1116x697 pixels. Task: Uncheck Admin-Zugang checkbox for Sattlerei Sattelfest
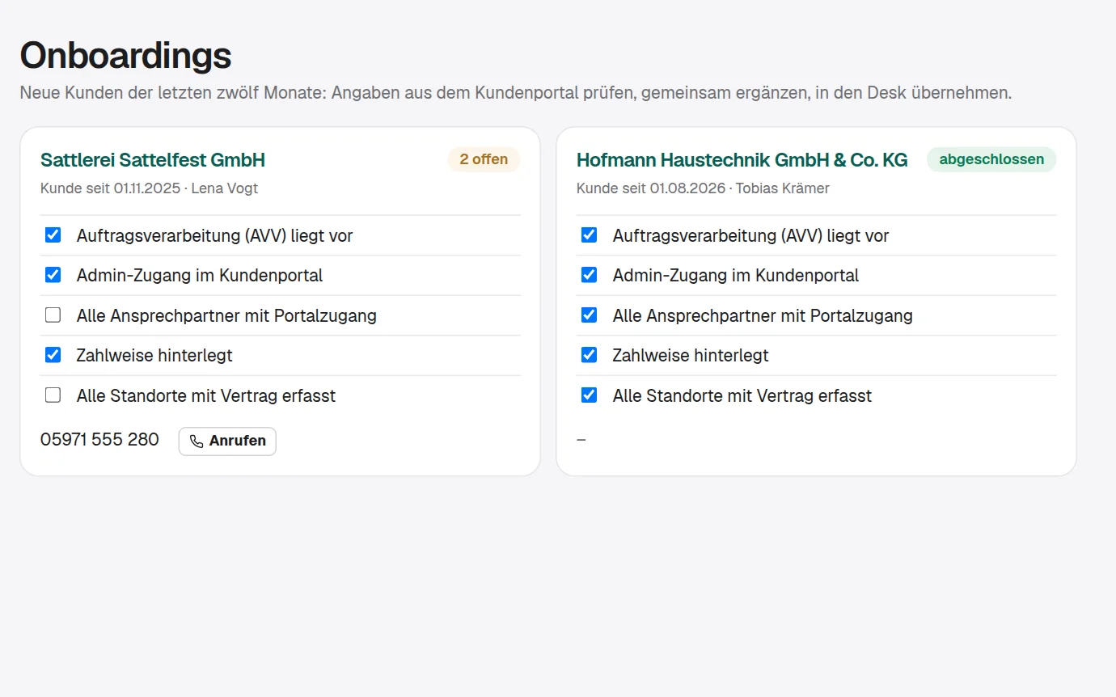pyautogui.click(x=53, y=275)
